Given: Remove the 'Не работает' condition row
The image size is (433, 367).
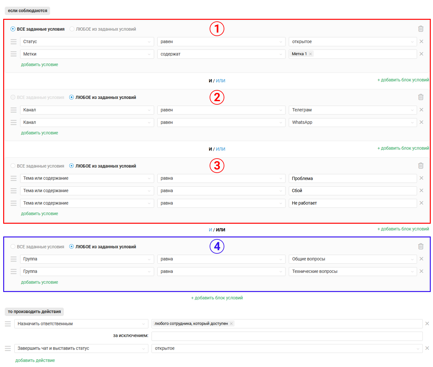Looking at the screenshot, I should pos(421,203).
